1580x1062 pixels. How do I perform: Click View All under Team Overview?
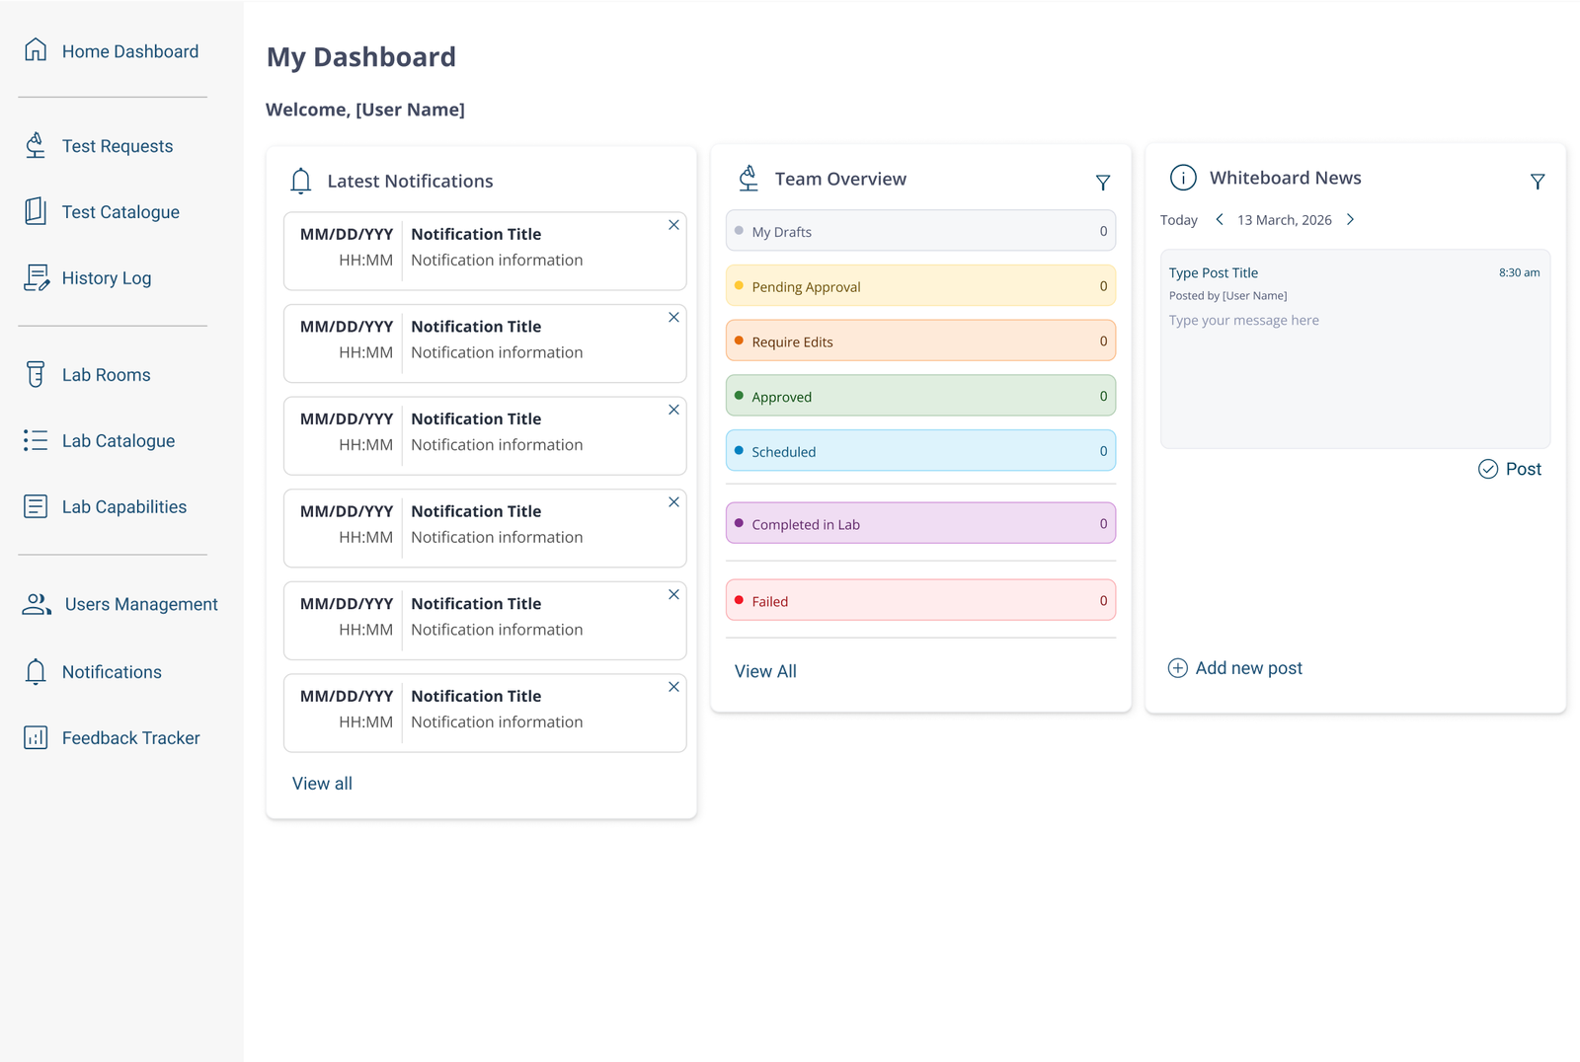pyautogui.click(x=765, y=671)
